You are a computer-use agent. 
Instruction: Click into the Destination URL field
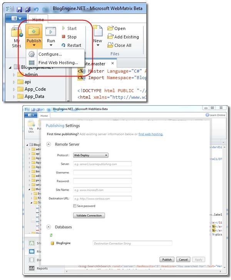point(102,198)
